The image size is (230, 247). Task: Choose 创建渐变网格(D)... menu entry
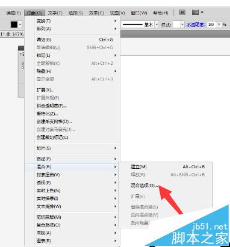72,121
